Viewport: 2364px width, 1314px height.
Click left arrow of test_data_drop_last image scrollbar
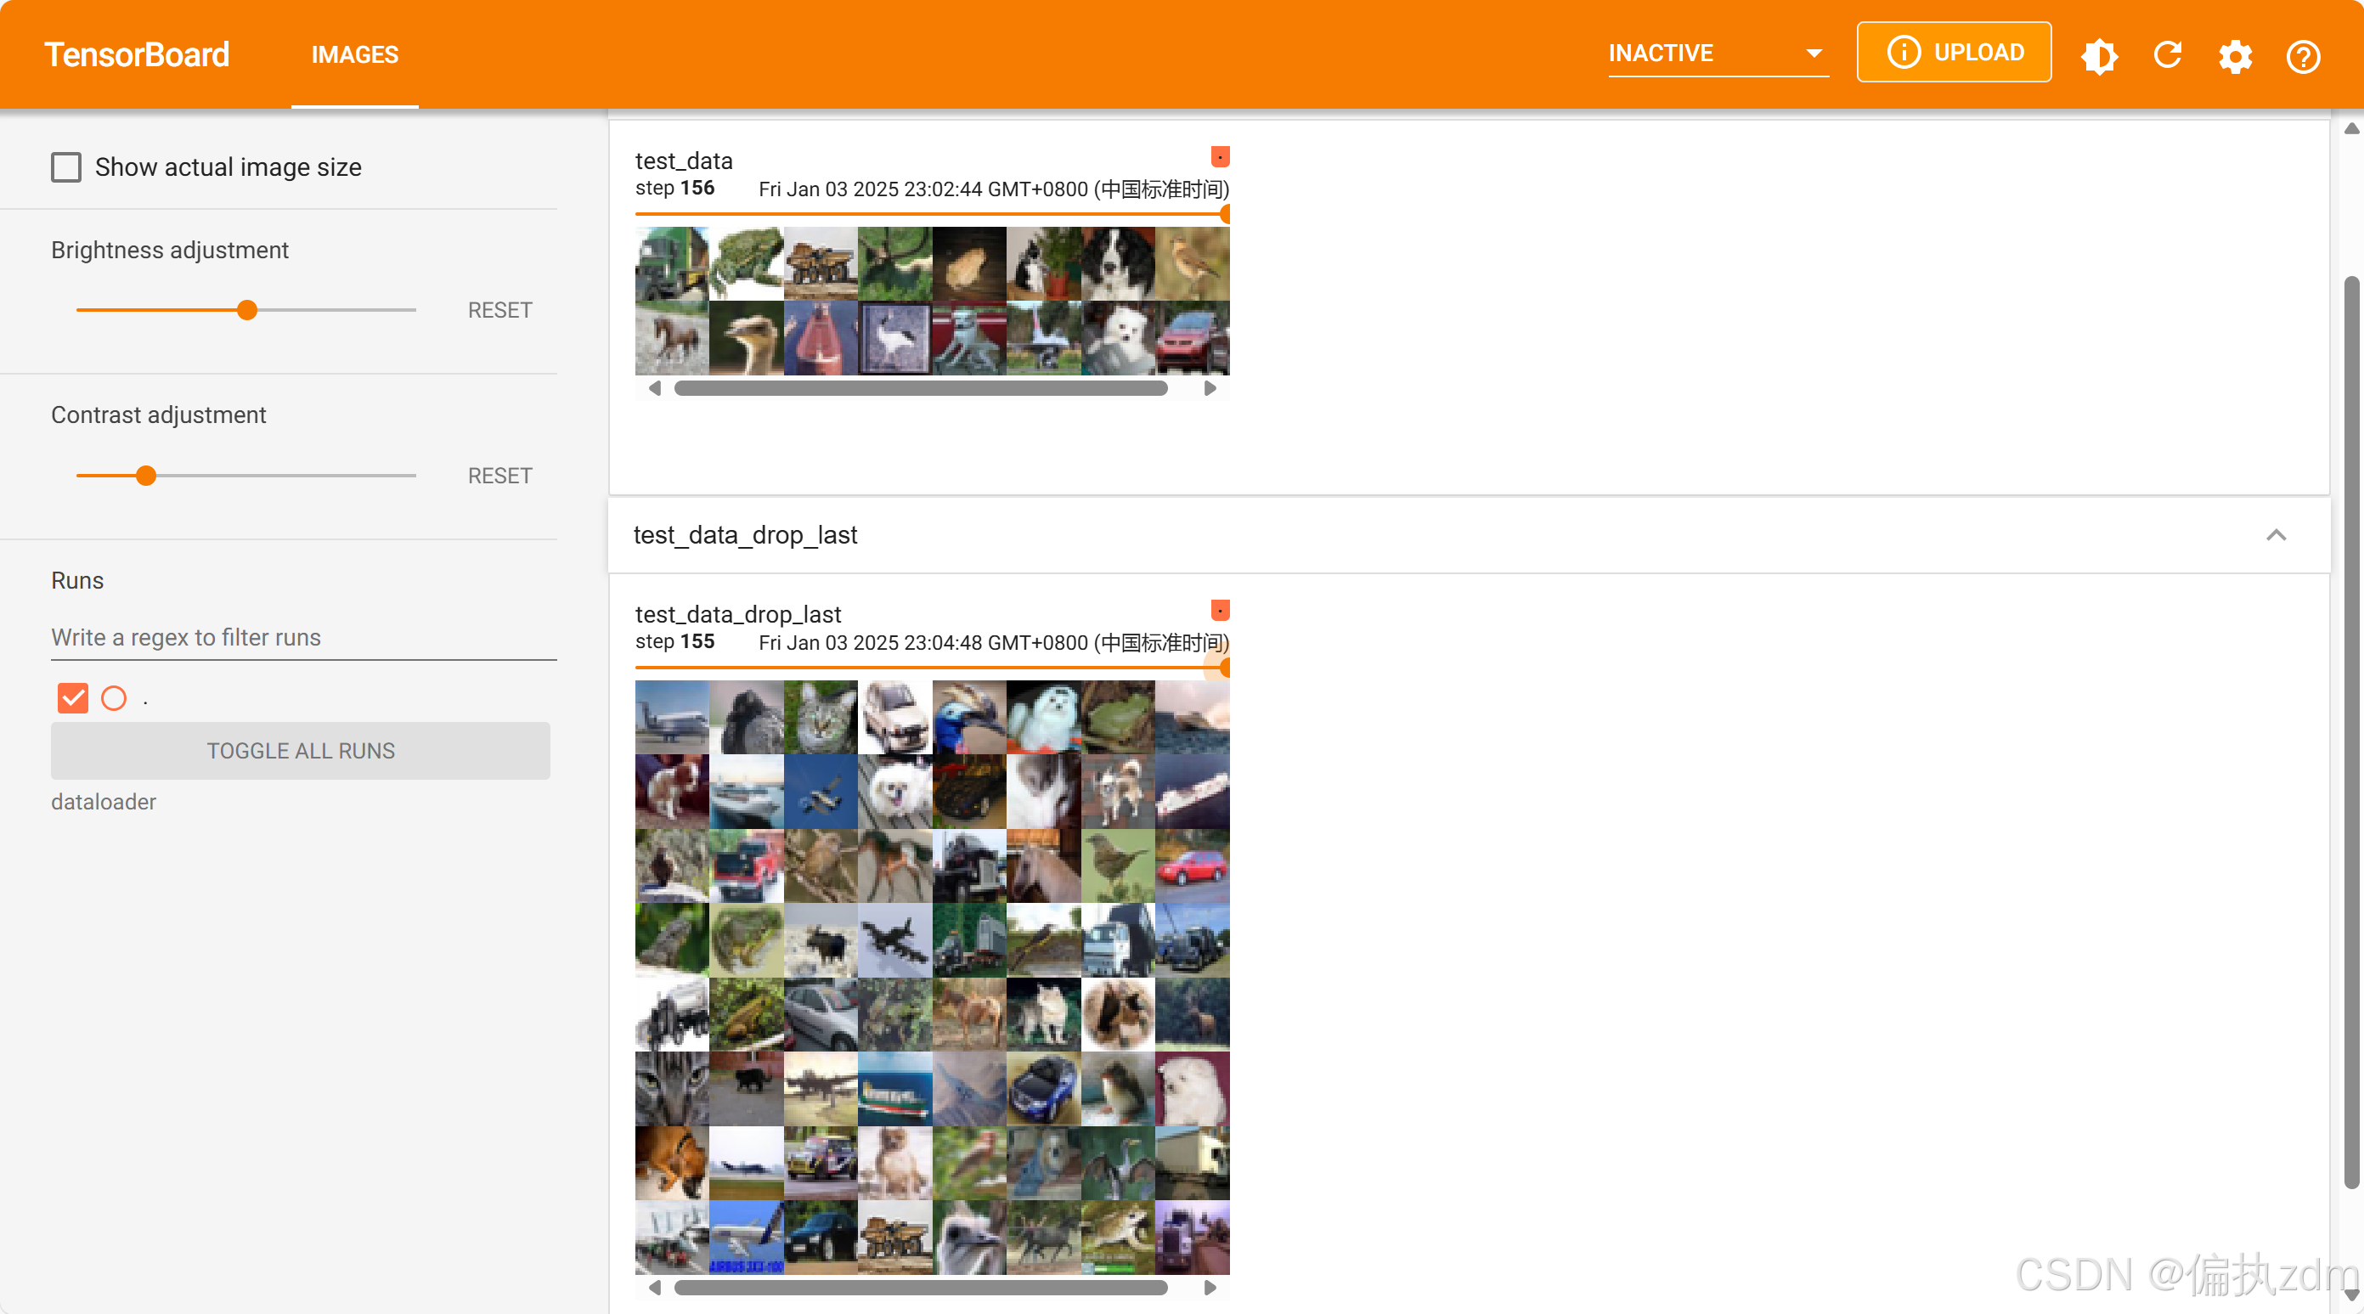(654, 1288)
